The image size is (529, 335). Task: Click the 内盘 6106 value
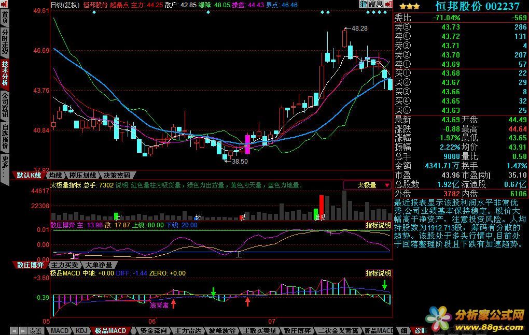click(x=519, y=194)
